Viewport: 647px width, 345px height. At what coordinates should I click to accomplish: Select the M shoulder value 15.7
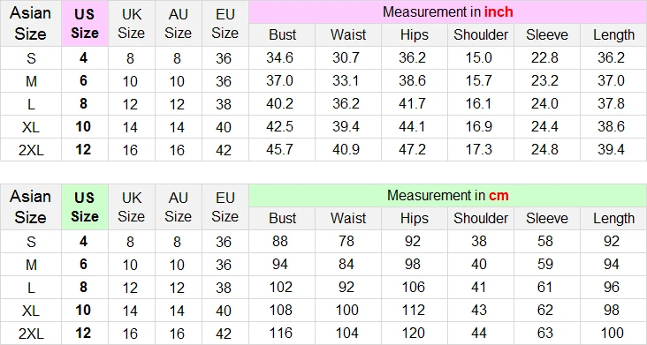[x=479, y=80]
